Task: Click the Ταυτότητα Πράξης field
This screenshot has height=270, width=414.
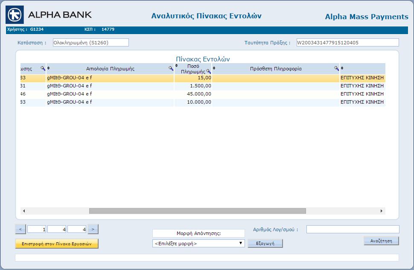Action: (348, 43)
